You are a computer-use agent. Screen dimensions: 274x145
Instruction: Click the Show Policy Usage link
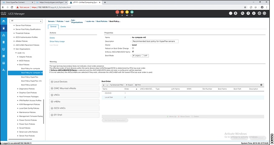point(57,41)
